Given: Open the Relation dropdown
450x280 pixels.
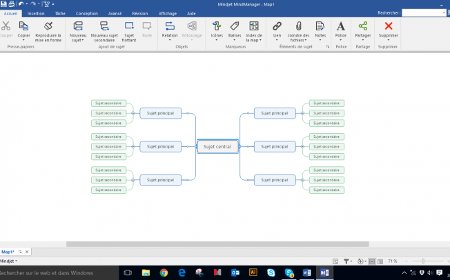Looking at the screenshot, I should tap(169, 40).
